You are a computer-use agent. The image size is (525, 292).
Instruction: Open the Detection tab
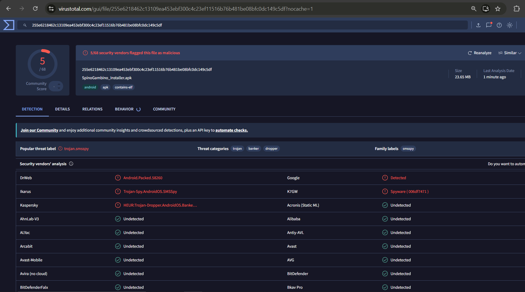32,109
